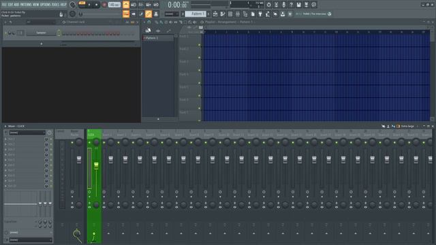Click the speech bubble project info icon
Viewport: 436px width, 245px height.
click(313, 5)
